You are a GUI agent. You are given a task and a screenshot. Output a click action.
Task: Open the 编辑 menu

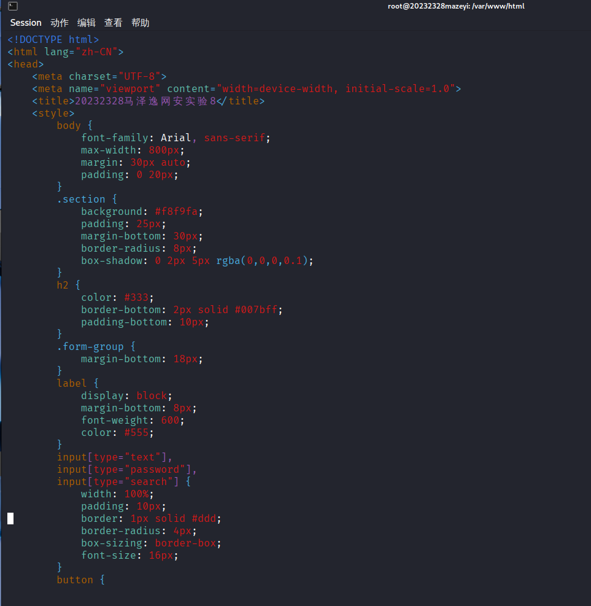tap(86, 23)
